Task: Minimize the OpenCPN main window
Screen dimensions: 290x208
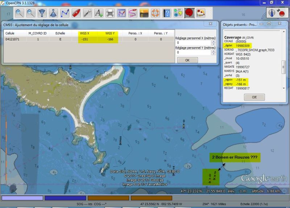Action: [264, 3]
